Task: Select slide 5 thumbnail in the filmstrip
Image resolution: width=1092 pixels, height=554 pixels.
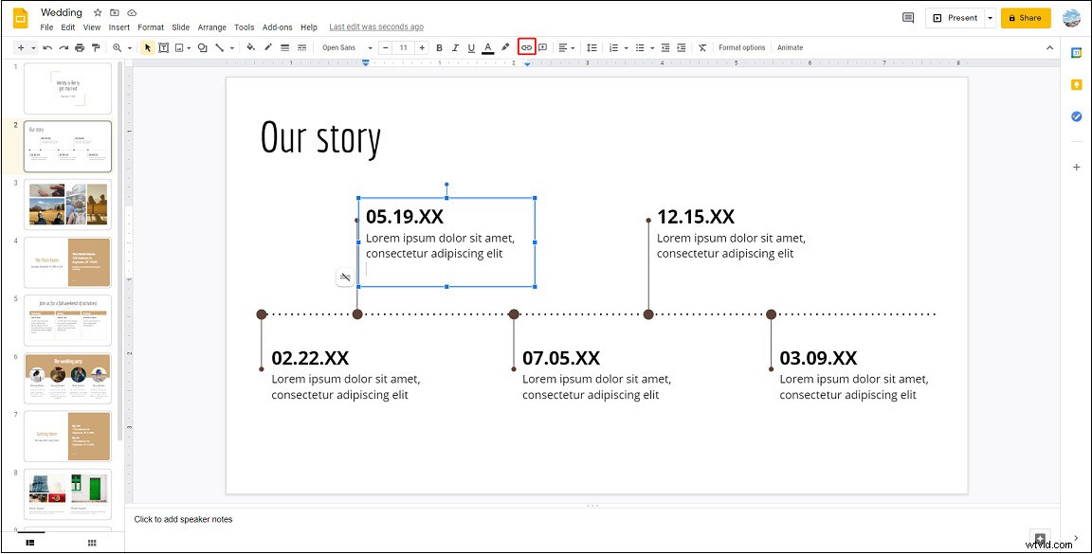Action: (67, 319)
